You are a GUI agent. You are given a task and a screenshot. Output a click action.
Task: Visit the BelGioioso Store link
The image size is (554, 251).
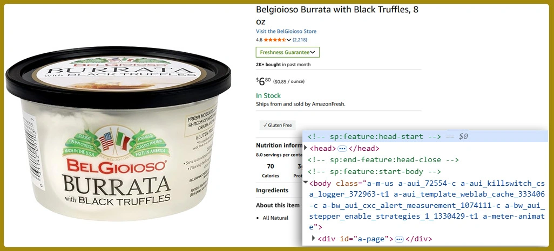pos(286,31)
